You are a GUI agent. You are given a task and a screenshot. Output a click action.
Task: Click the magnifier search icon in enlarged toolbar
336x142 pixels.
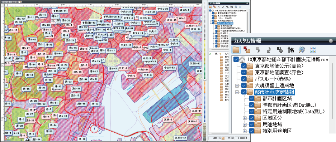(302, 50)
